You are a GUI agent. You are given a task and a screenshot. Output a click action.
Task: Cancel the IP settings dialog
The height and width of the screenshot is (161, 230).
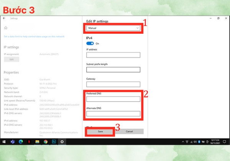[x=129, y=131]
